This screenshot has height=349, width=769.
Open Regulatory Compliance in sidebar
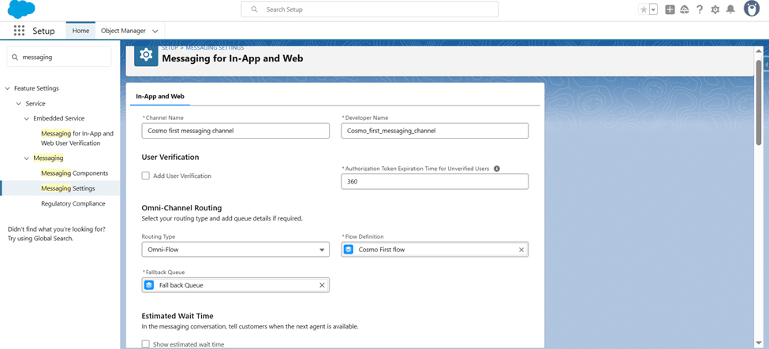coord(73,203)
